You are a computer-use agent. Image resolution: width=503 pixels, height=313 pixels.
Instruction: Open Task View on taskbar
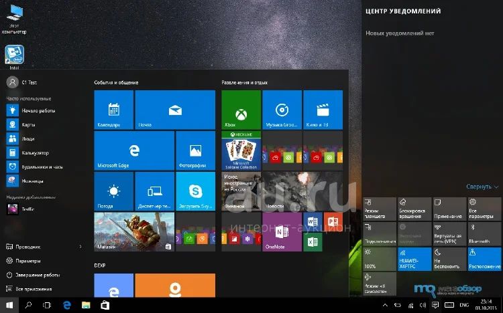click(x=47, y=305)
